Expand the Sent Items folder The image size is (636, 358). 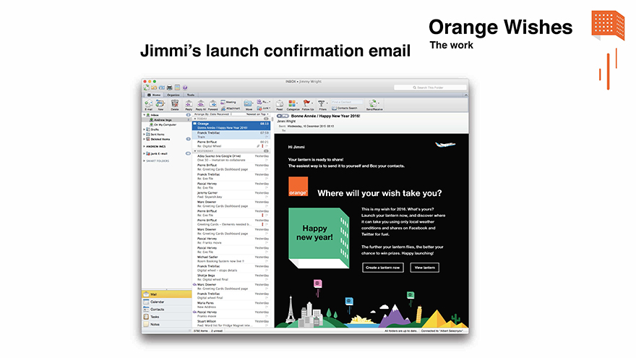pyautogui.click(x=144, y=135)
